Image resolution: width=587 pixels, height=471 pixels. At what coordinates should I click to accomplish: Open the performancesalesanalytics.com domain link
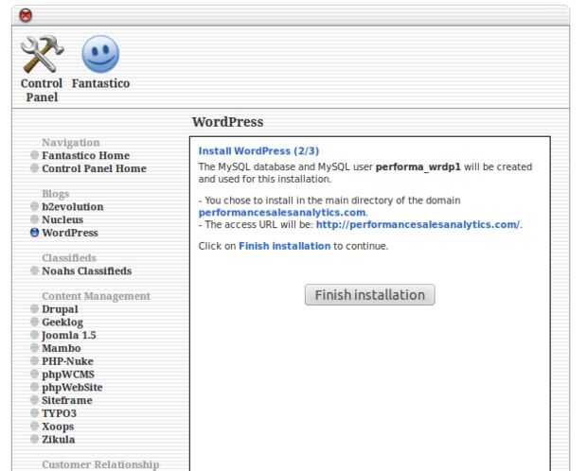[x=282, y=213]
